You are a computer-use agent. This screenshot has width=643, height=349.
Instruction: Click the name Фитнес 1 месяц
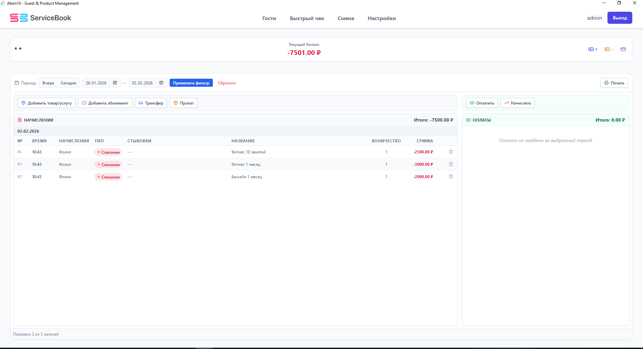(246, 164)
